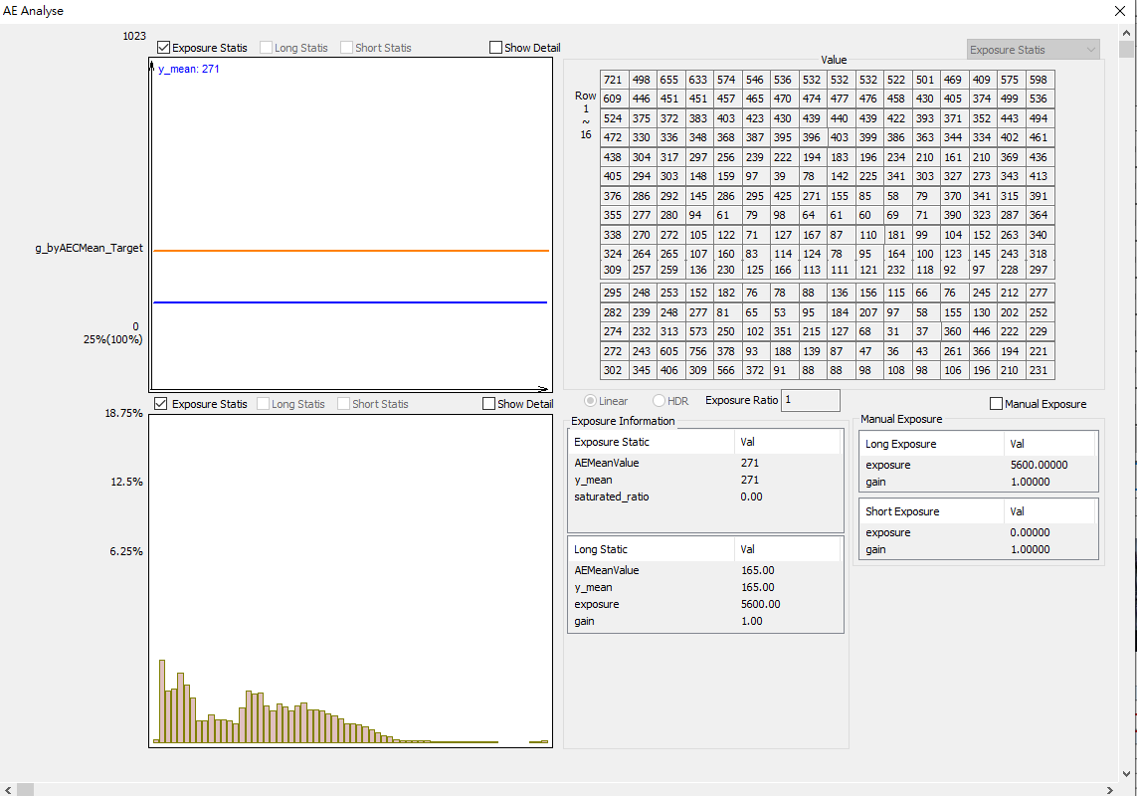Open the Exposure Statis dropdown at top right
Screen dimensions: 1137x796
(x=1034, y=50)
